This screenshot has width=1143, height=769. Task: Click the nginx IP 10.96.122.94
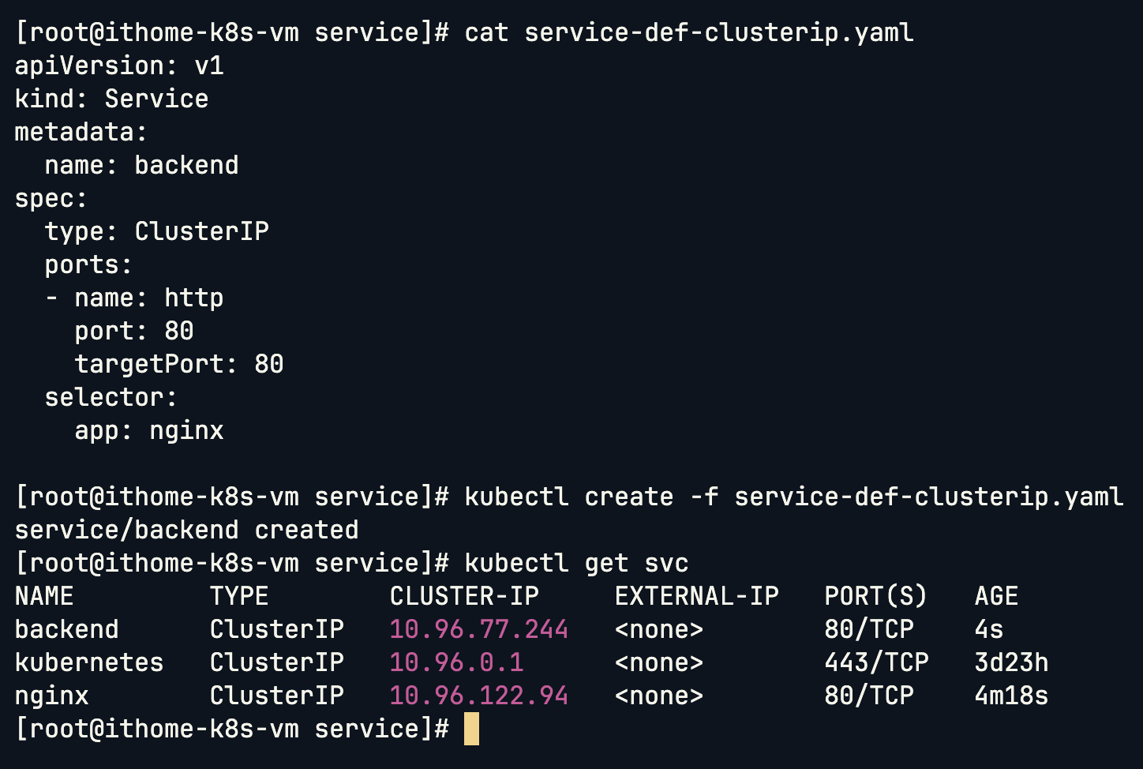[479, 696]
